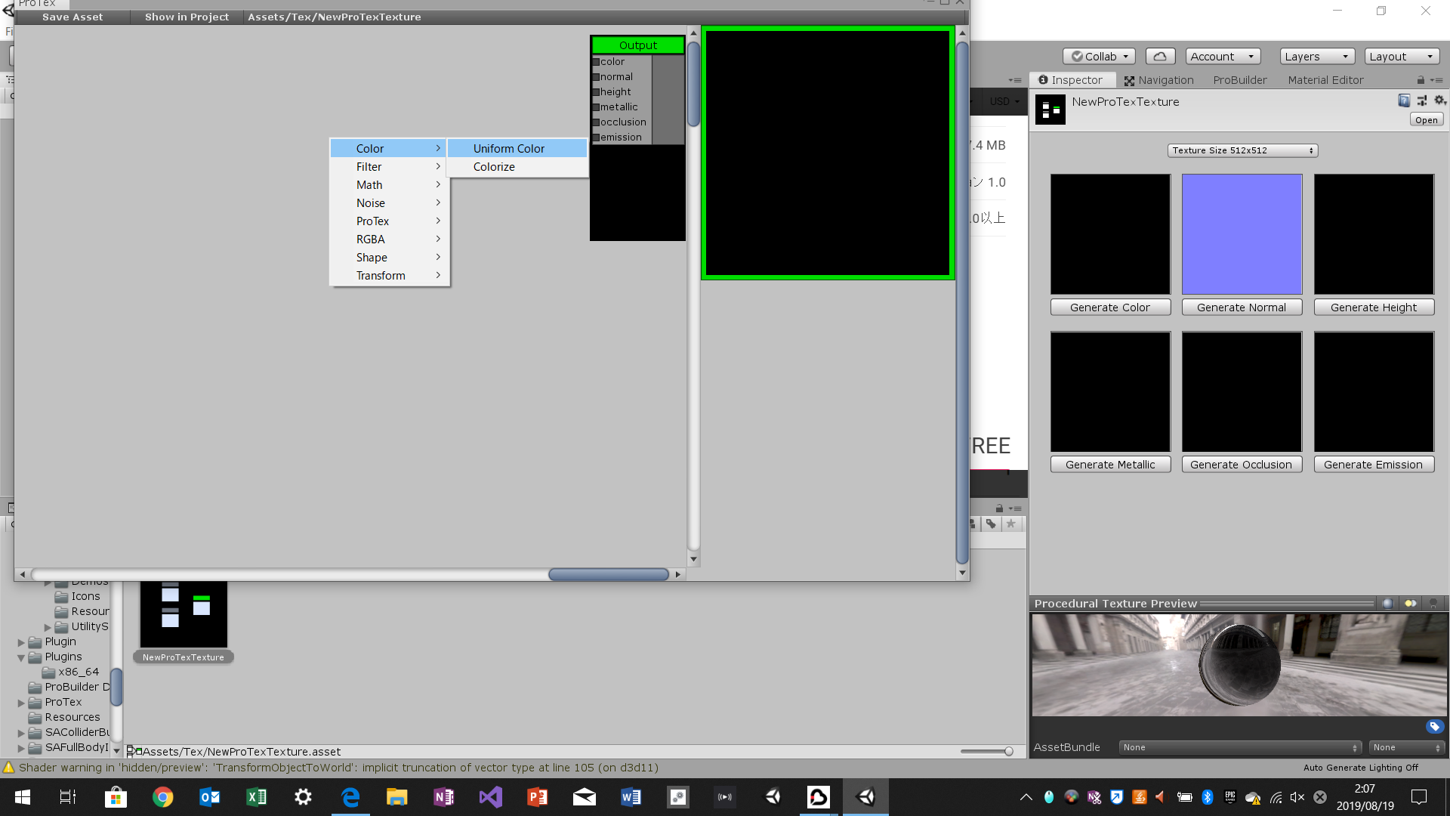Viewport: 1450px width, 816px height.
Task: Open Visual Studio from the taskbar
Action: pos(490,797)
